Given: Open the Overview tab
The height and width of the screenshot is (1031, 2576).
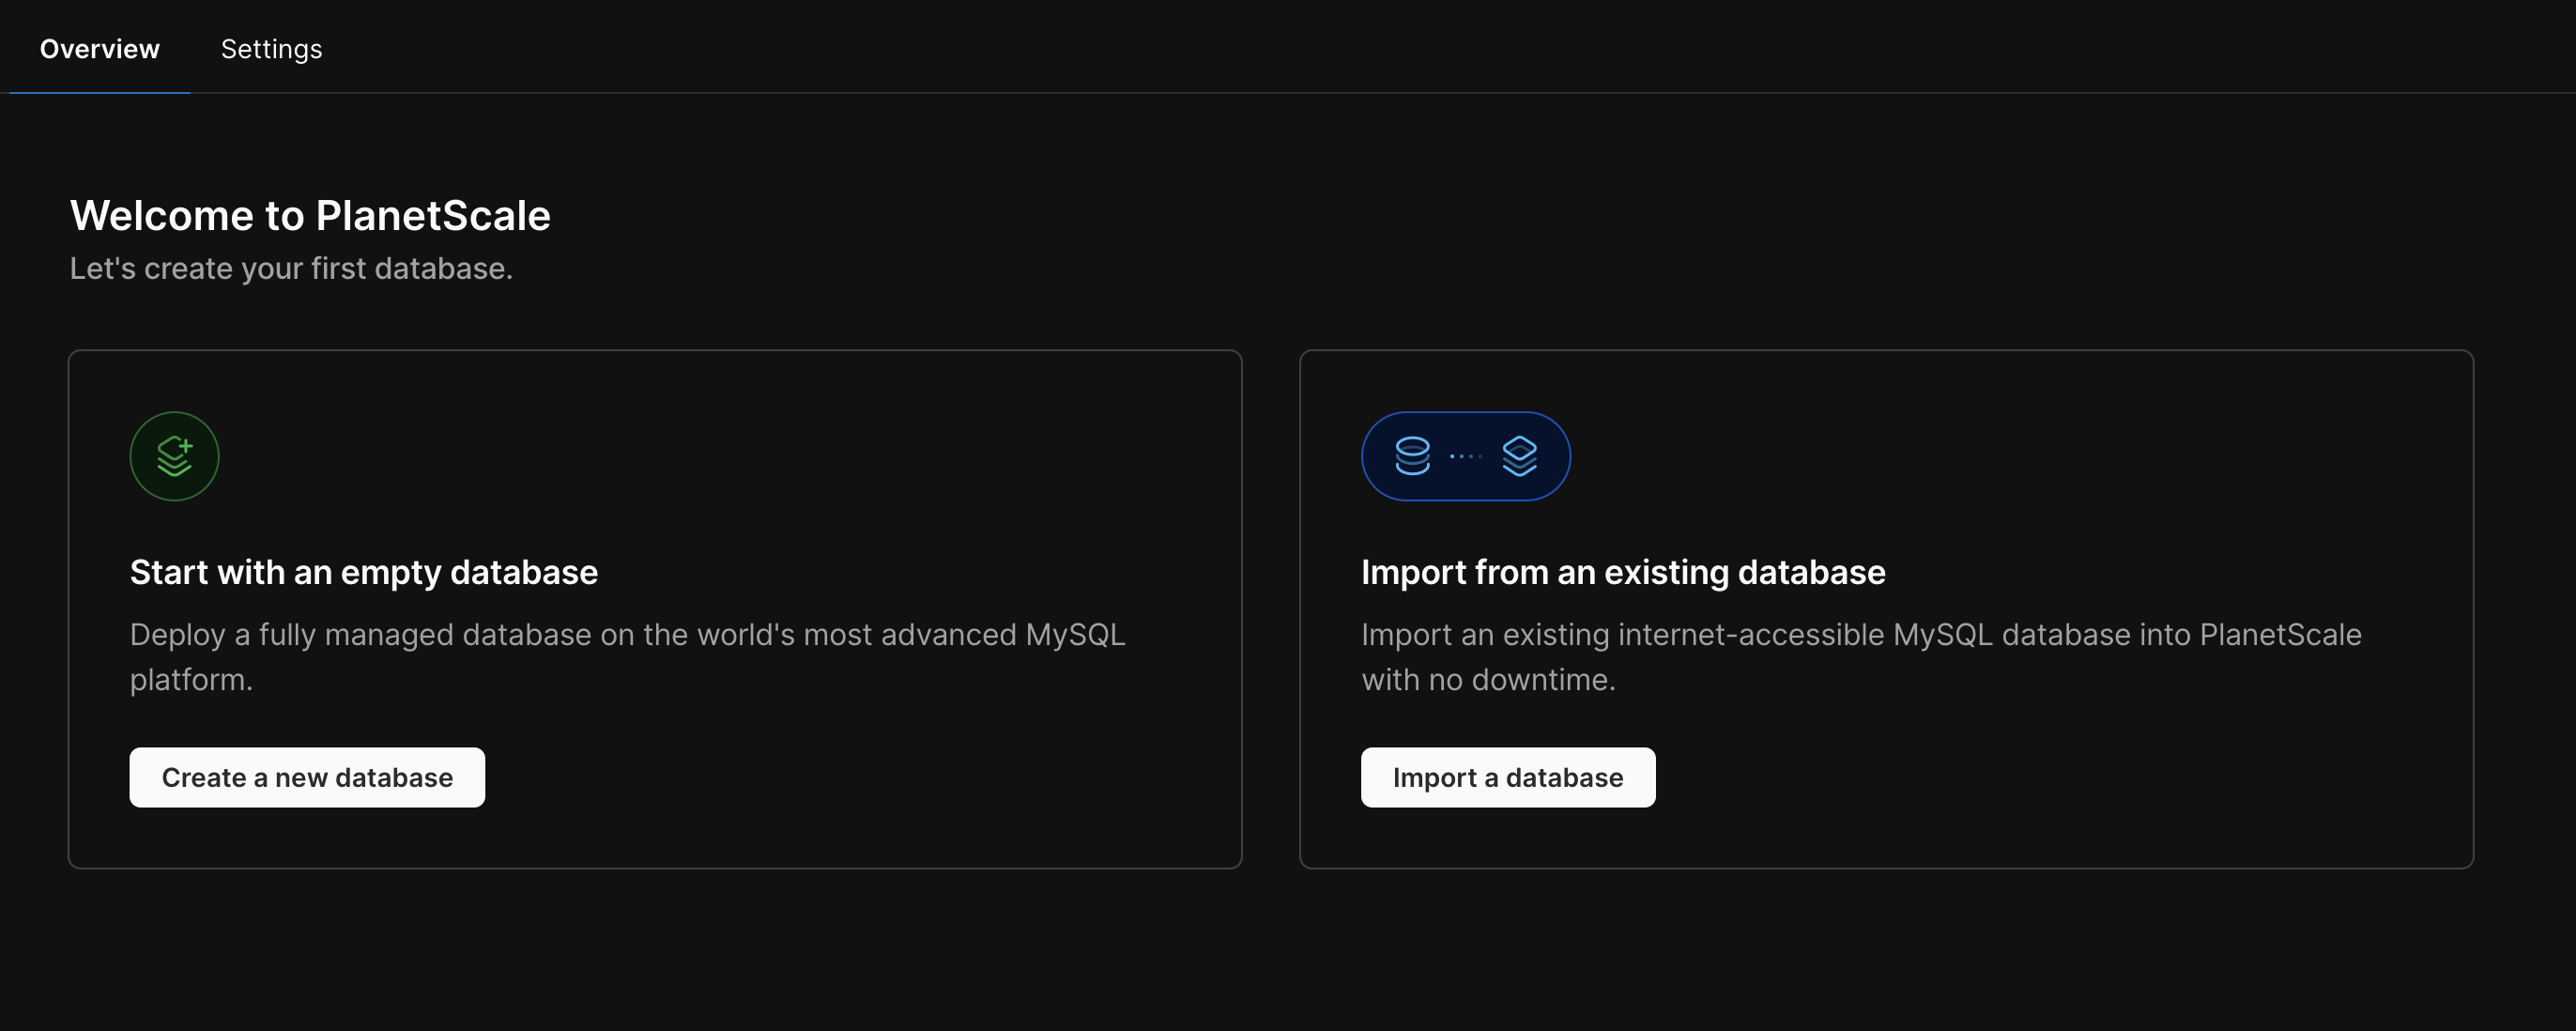Looking at the screenshot, I should click(99, 49).
